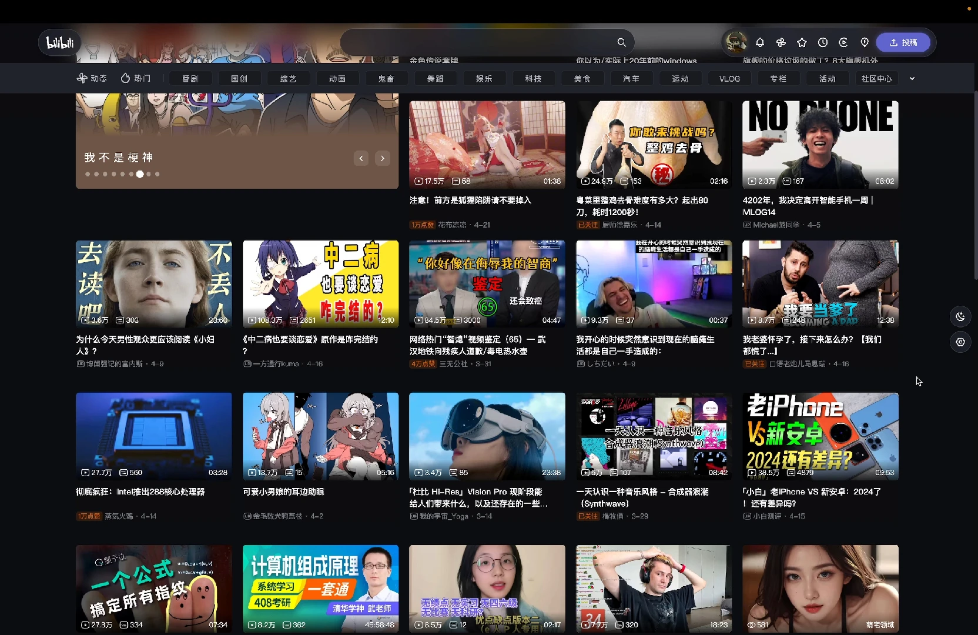The image size is (978, 635).
Task: Open the 社区中心 category
Action: coord(877,79)
